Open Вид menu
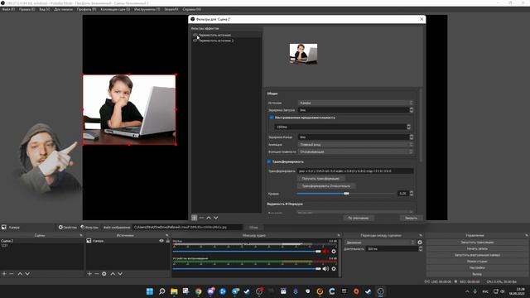530x298 pixels. [x=44, y=9]
